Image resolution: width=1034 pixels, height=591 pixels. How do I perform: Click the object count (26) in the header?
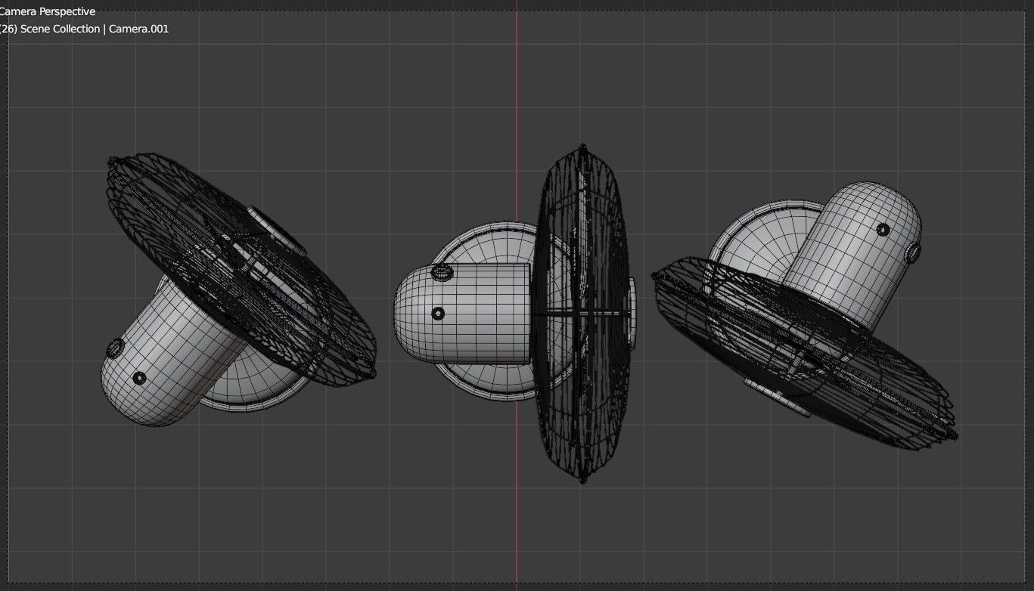[x=8, y=28]
